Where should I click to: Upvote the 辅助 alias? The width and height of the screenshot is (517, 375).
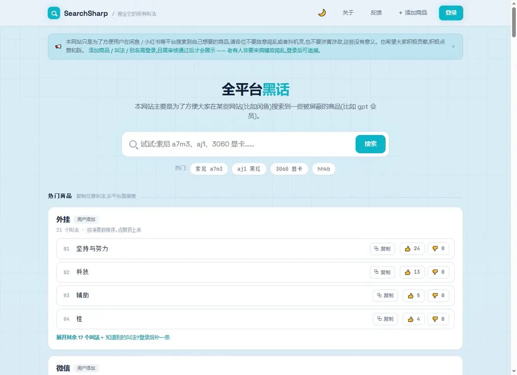click(414, 295)
